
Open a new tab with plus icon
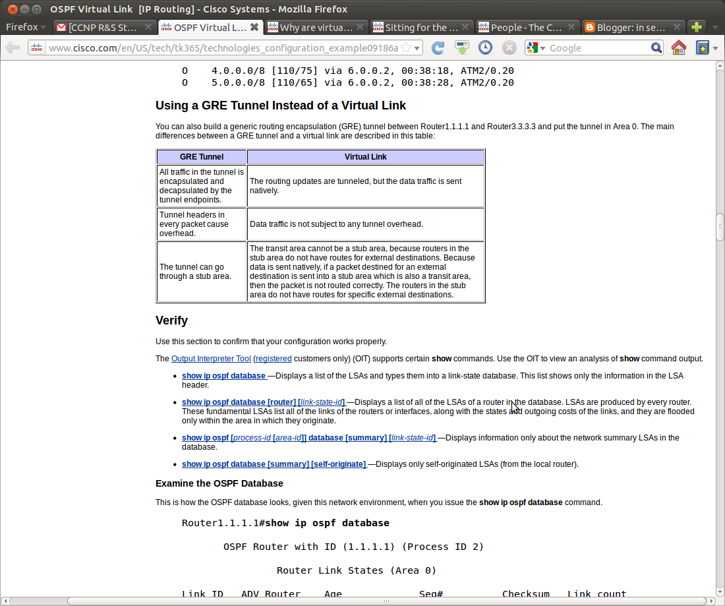(697, 27)
